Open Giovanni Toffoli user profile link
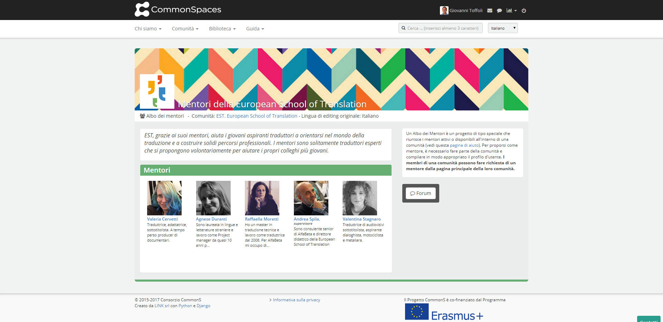Viewport: 663px width, 322px height. tap(466, 11)
